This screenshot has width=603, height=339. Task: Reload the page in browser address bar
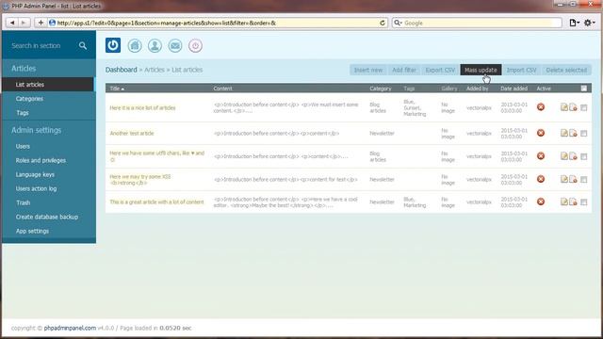point(383,23)
